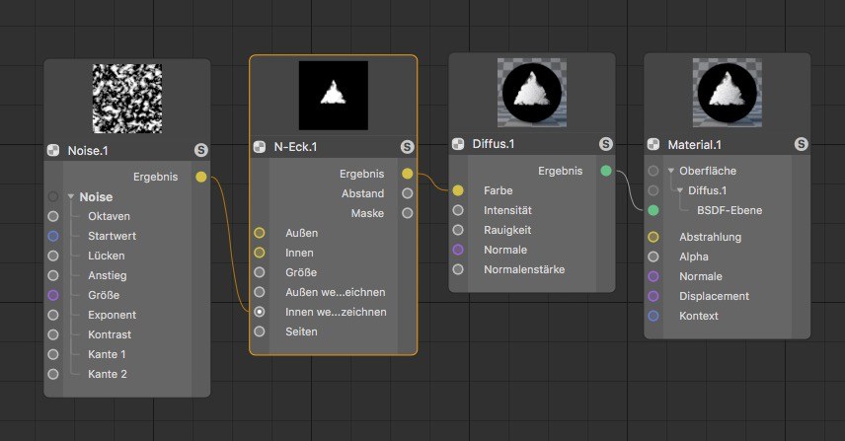
Task: Click the Diffus.1 node title label
Action: click(494, 144)
